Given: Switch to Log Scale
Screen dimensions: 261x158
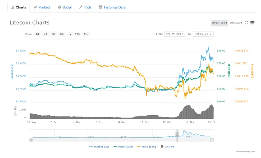Looking at the screenshot, I should 236,23.
